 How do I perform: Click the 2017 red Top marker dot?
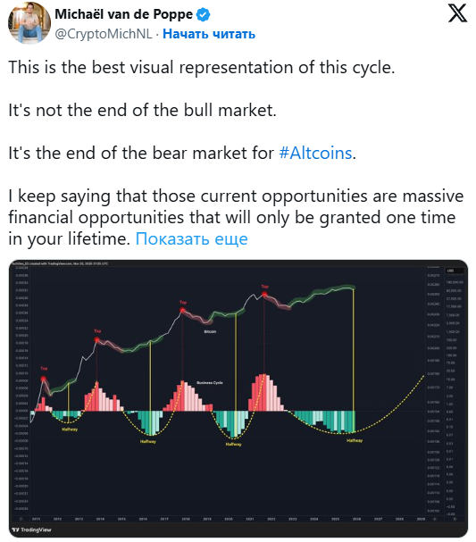pos(182,311)
